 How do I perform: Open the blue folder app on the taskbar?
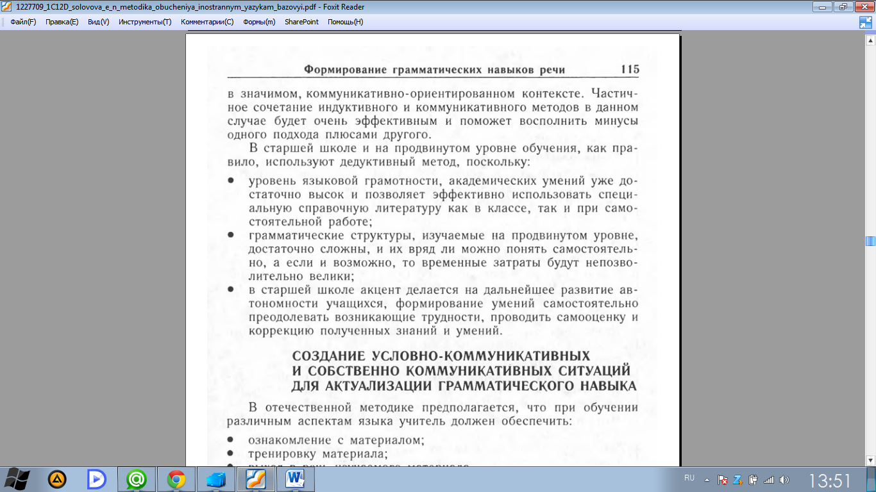tap(216, 479)
